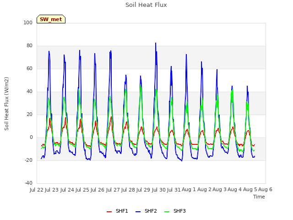Click the SW_met annotation label

point(51,19)
